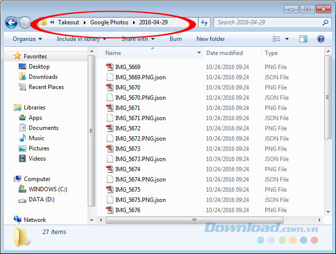Open the Organize dropdown menu

pyautogui.click(x=27, y=39)
